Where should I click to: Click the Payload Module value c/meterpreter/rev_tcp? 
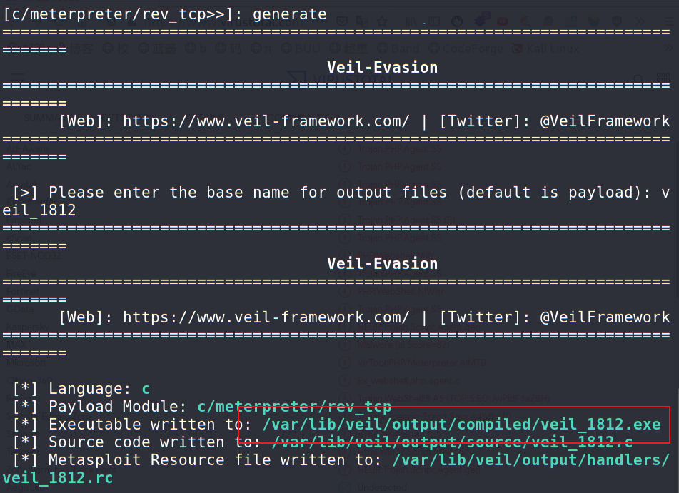(294, 407)
